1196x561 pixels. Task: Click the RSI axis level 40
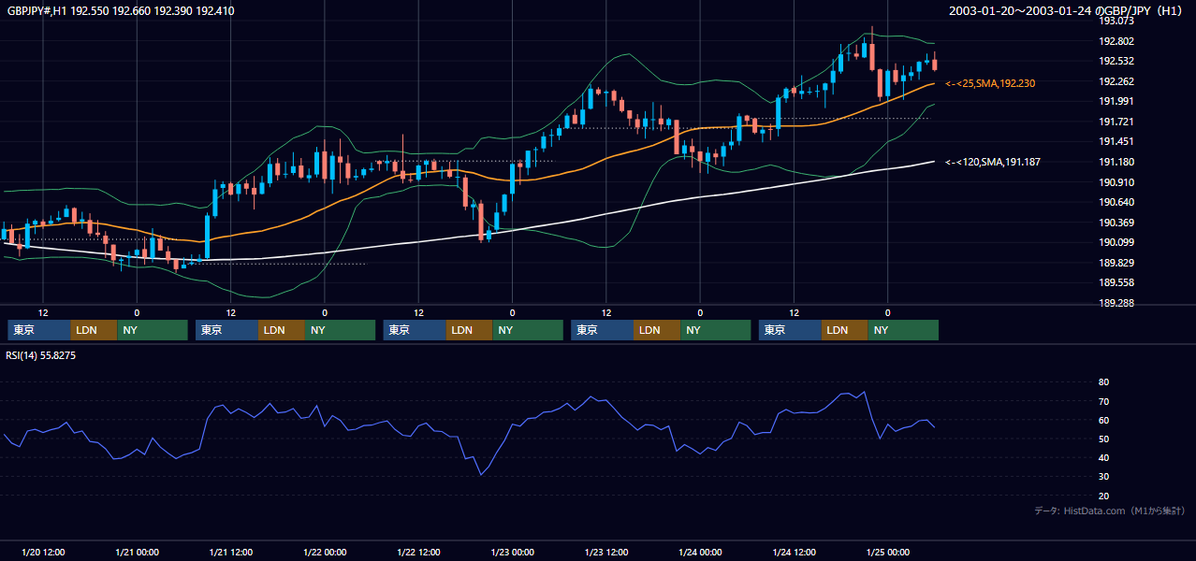pyautogui.click(x=1103, y=457)
